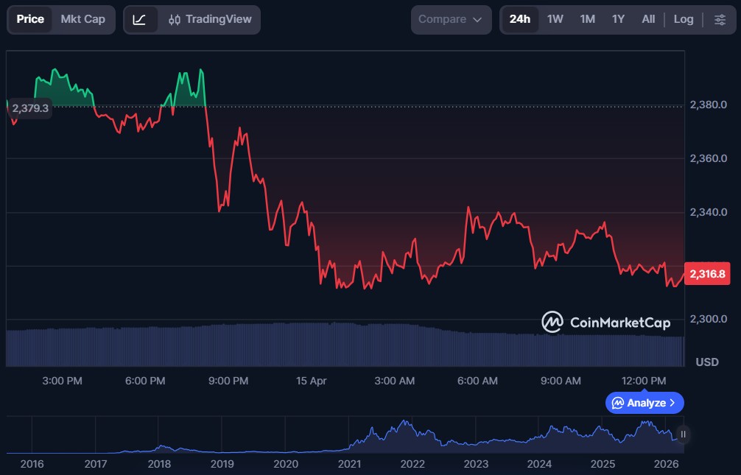
Task: Switch to the 1M time range
Action: (x=587, y=19)
